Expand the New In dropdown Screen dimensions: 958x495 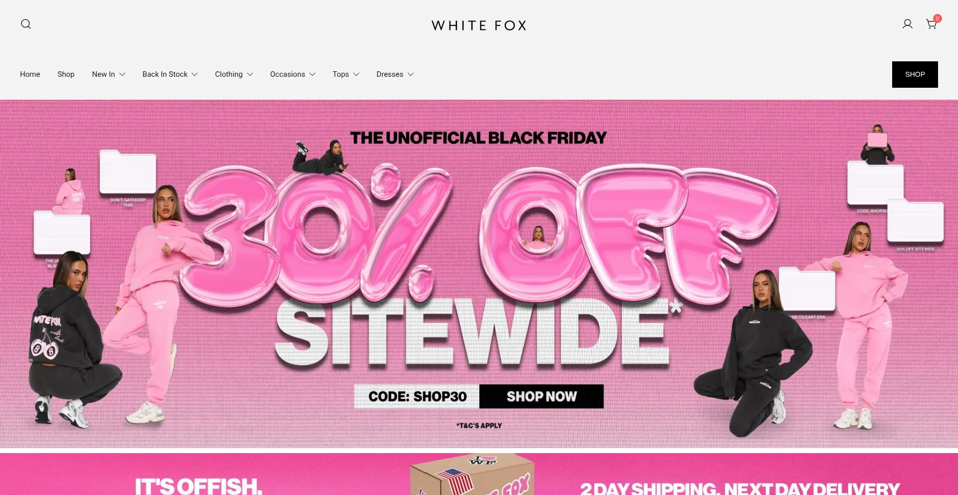(109, 74)
